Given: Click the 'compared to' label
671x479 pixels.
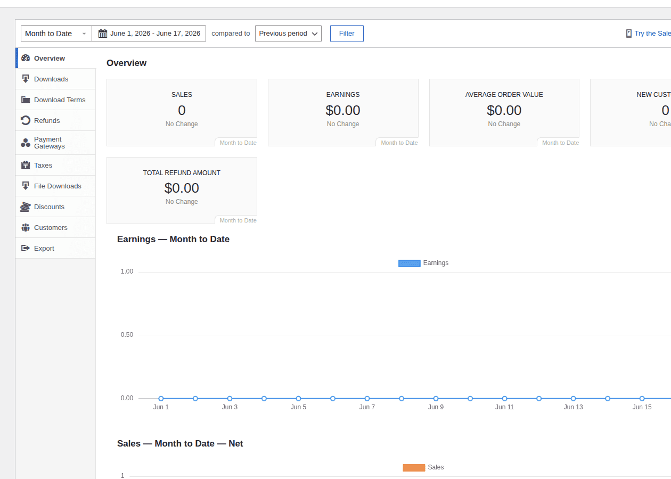Looking at the screenshot, I should (231, 34).
